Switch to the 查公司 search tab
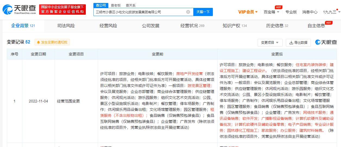Screen dimensions: 341x147 [x=101, y=5]
